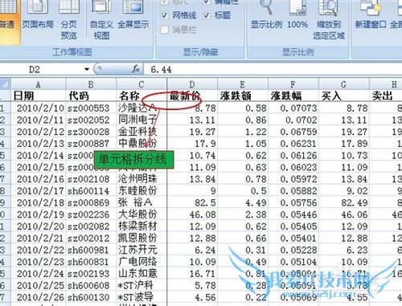402x306 pixels.
Task: Select cell containing *ST波导
Action: (142, 297)
